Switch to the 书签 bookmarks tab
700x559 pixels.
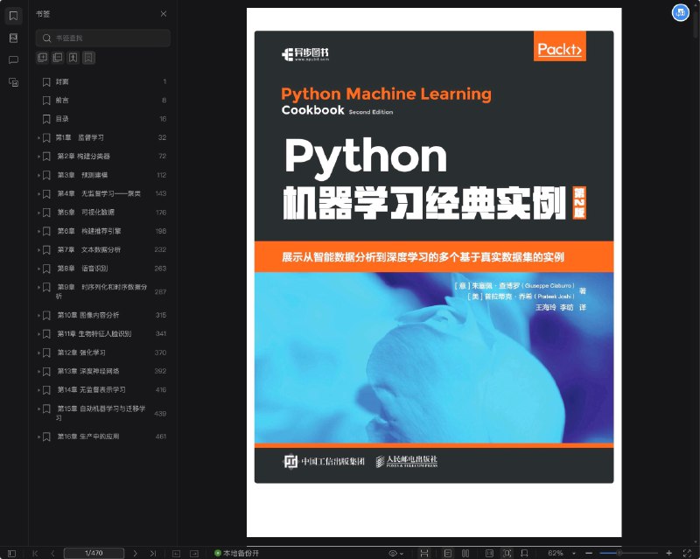(13, 15)
